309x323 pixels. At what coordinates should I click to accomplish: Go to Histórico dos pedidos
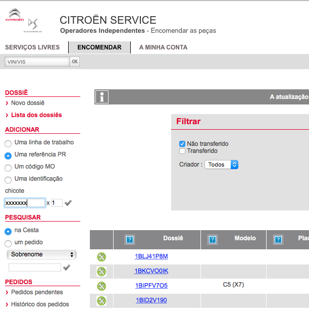pos(40,304)
